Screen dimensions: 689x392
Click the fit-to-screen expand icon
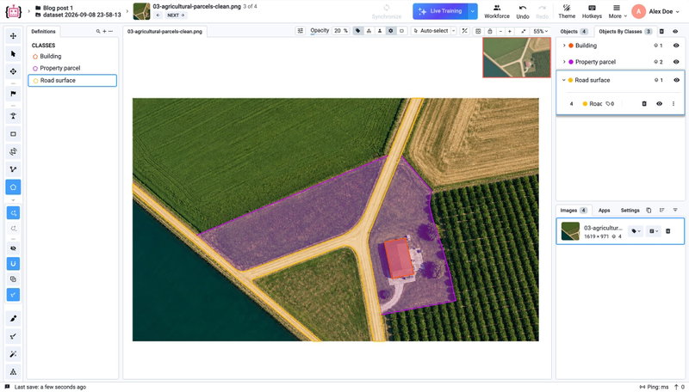[x=524, y=31]
